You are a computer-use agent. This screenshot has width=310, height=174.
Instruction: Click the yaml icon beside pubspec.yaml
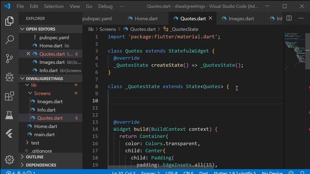coord(35,37)
